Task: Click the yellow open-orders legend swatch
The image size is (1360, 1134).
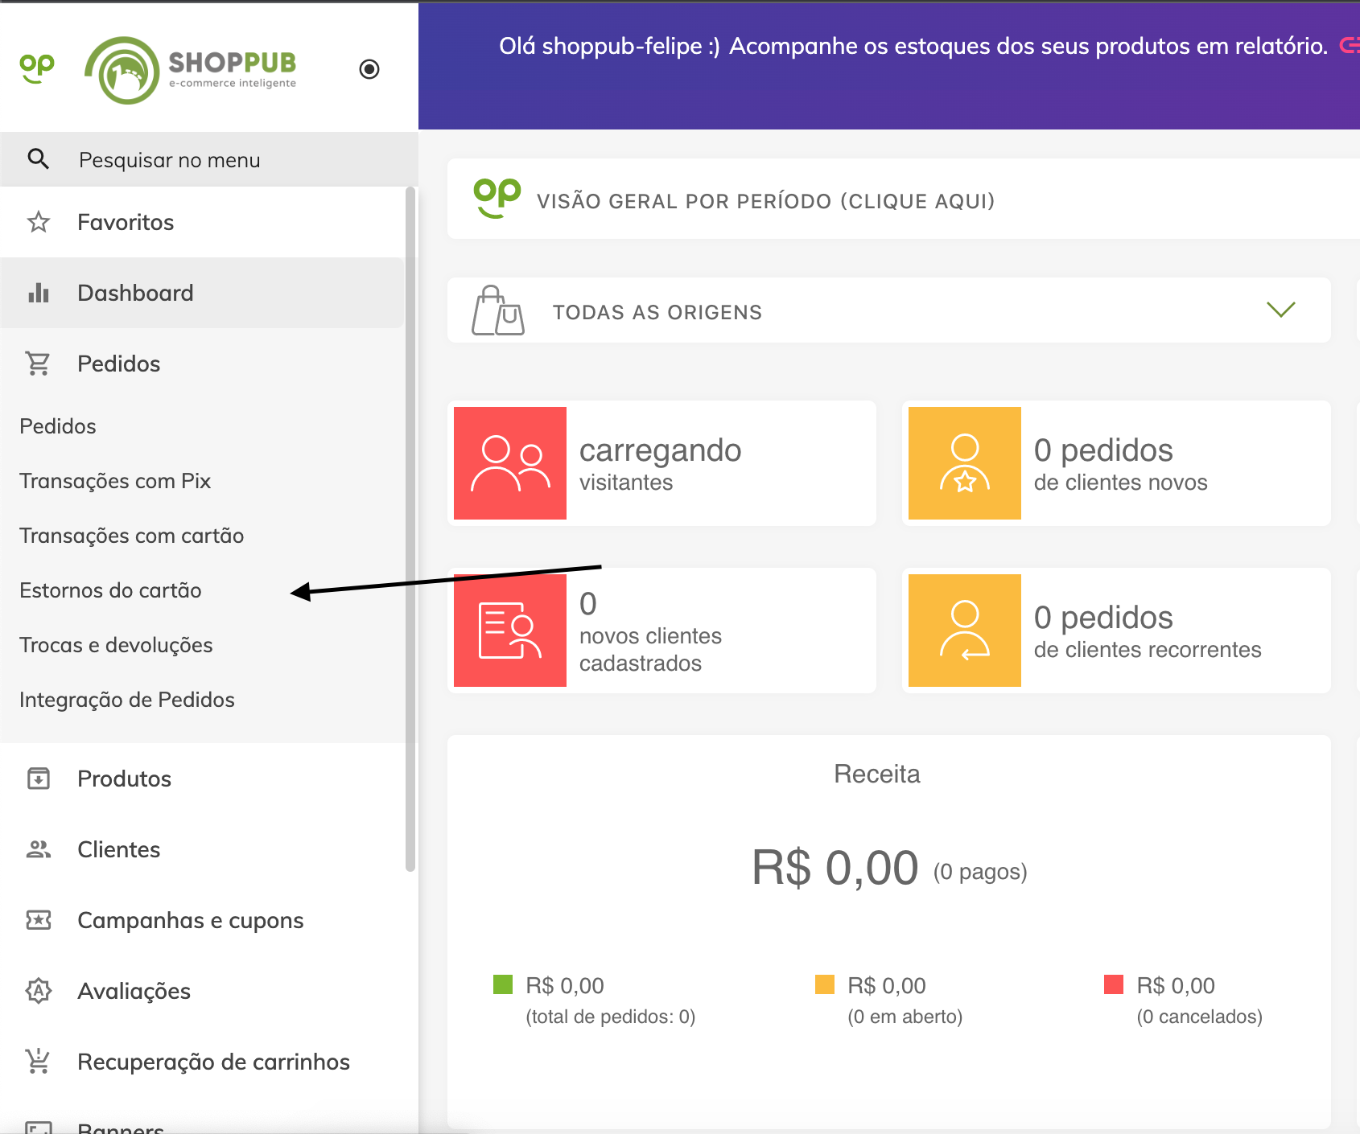Action: [825, 984]
